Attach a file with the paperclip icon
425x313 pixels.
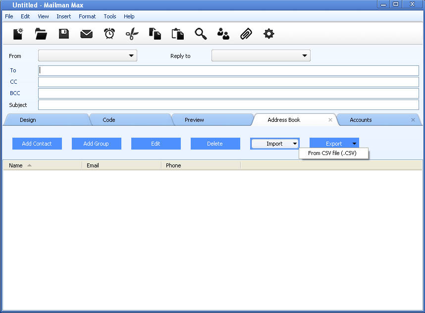click(x=246, y=34)
